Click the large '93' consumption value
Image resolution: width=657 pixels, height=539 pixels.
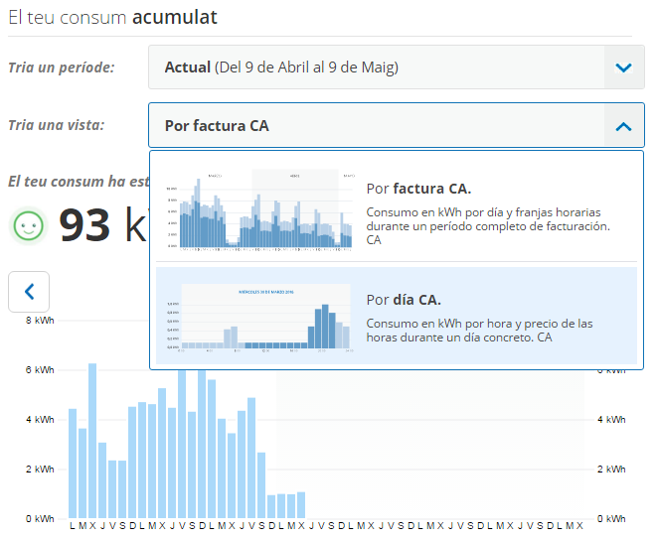85,225
